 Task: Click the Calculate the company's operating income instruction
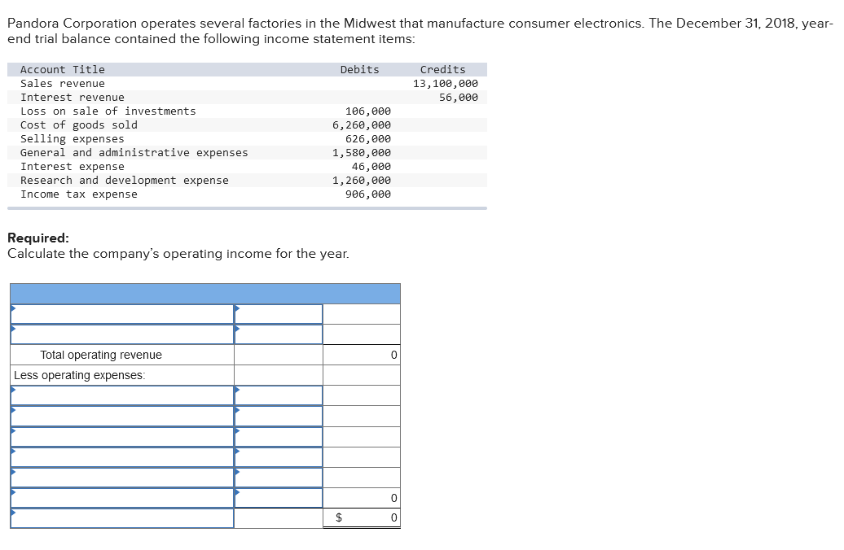coord(178,254)
